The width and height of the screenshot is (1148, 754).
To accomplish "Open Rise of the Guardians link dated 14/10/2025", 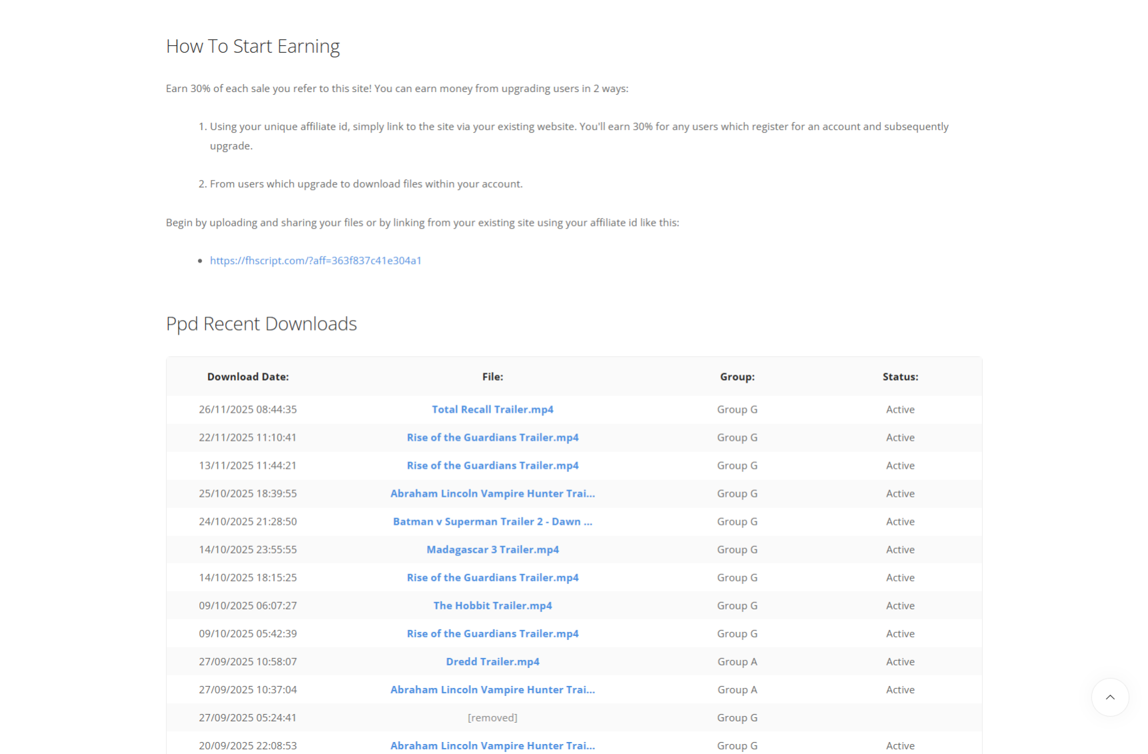I will point(492,577).
